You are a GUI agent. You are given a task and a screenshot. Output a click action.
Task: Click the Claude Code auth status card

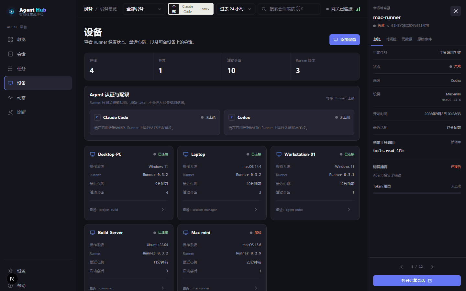pyautogui.click(x=155, y=122)
